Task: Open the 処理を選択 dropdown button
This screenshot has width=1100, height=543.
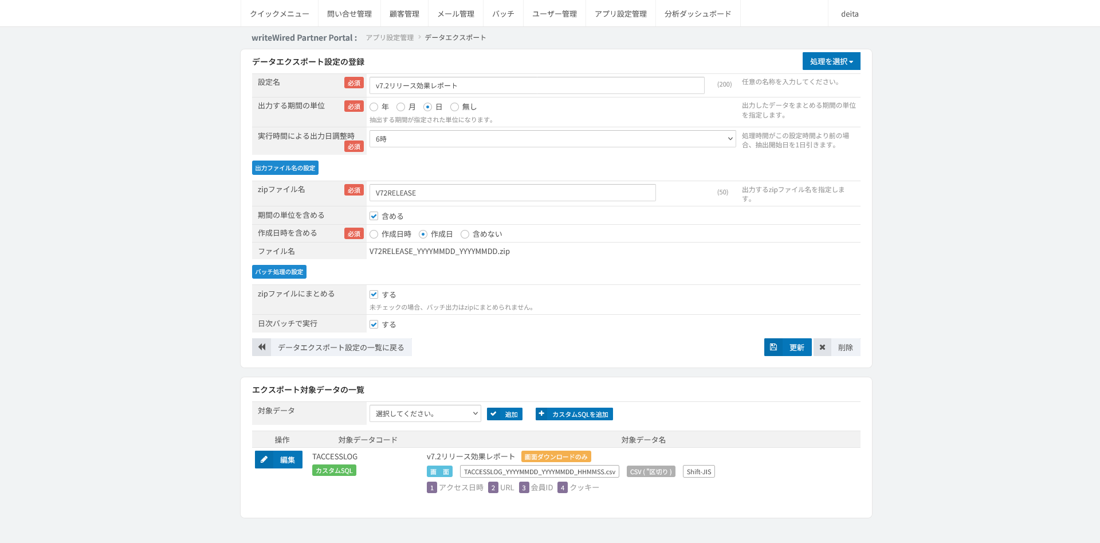Action: tap(831, 61)
